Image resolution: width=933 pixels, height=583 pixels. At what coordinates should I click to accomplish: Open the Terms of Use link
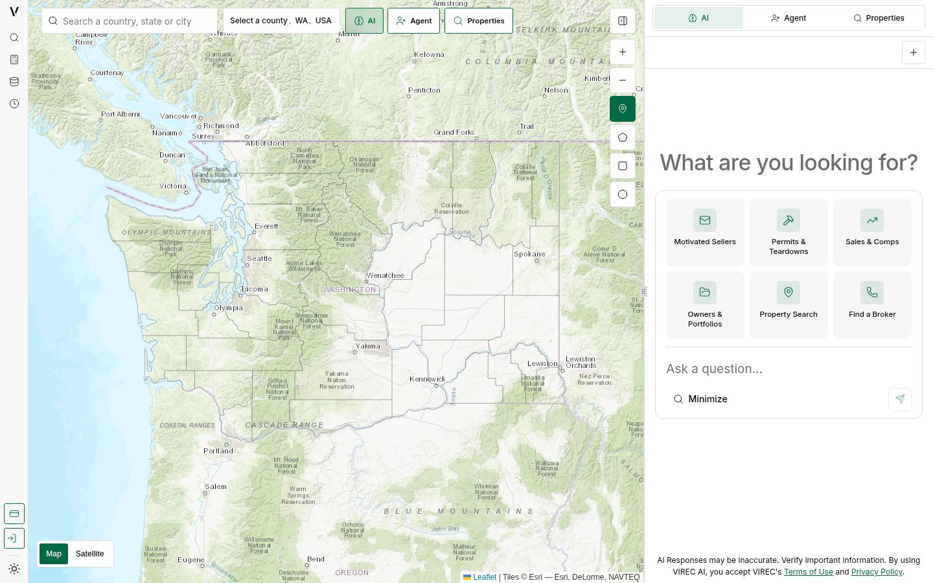(x=808, y=572)
